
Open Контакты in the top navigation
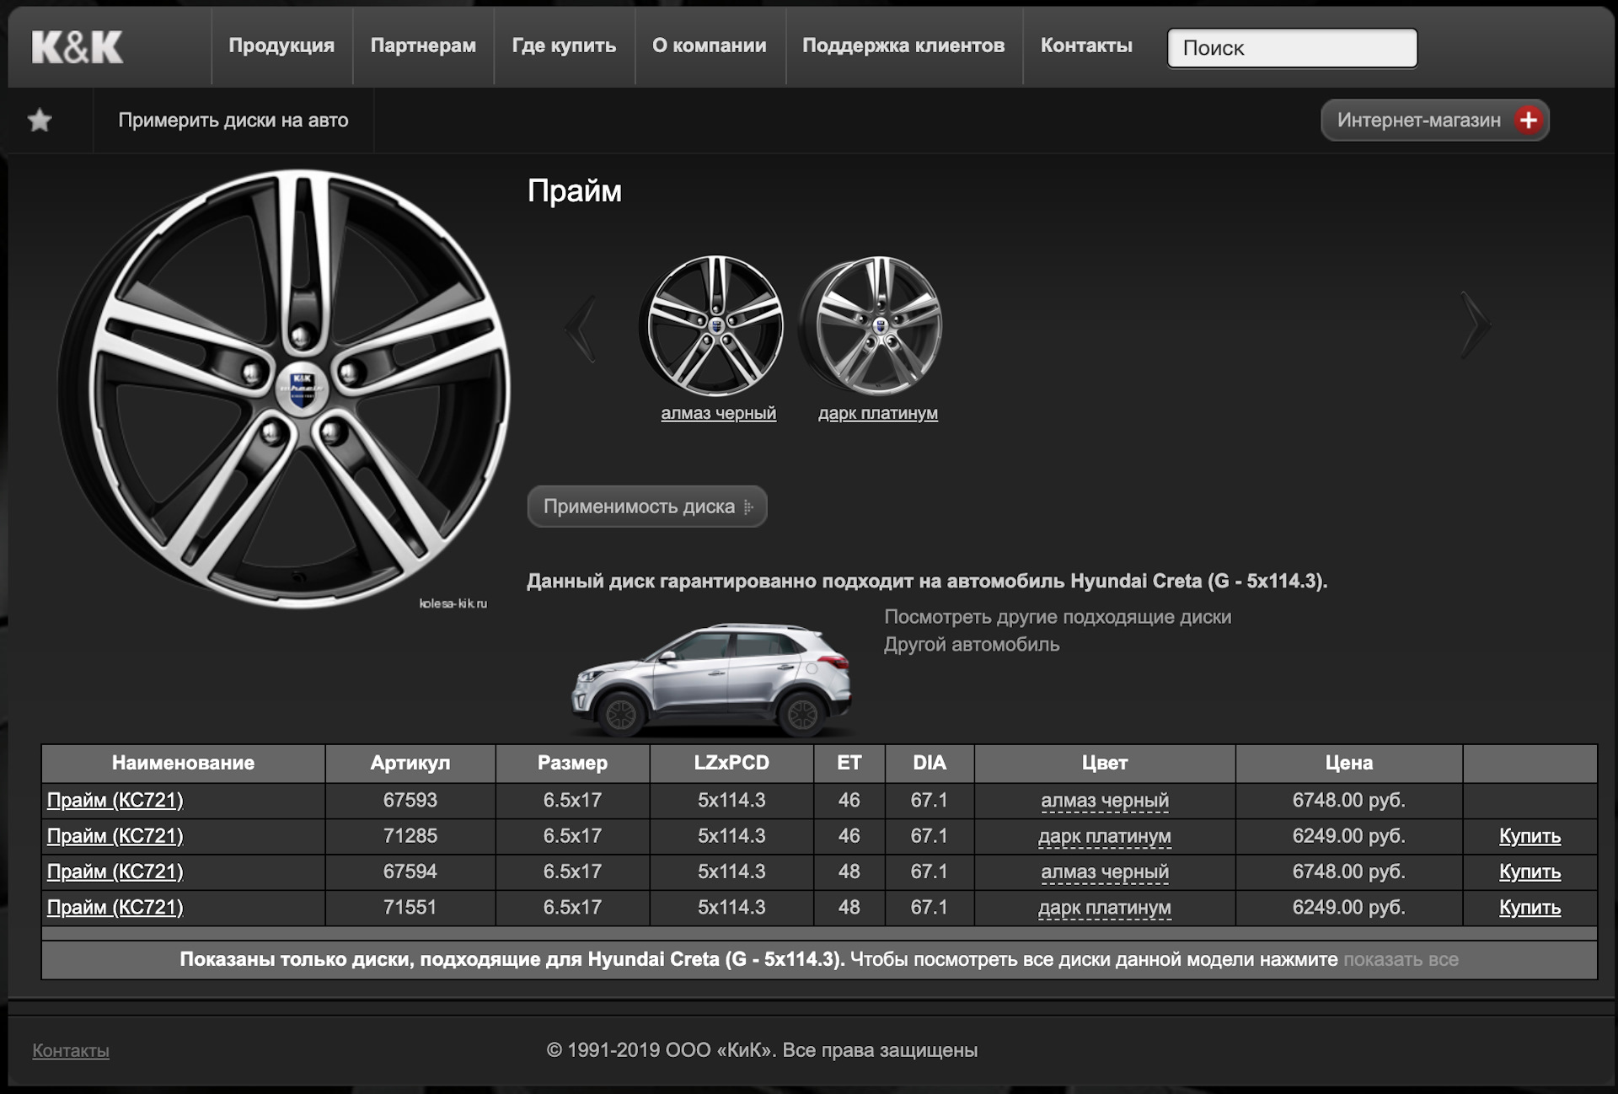point(1086,46)
